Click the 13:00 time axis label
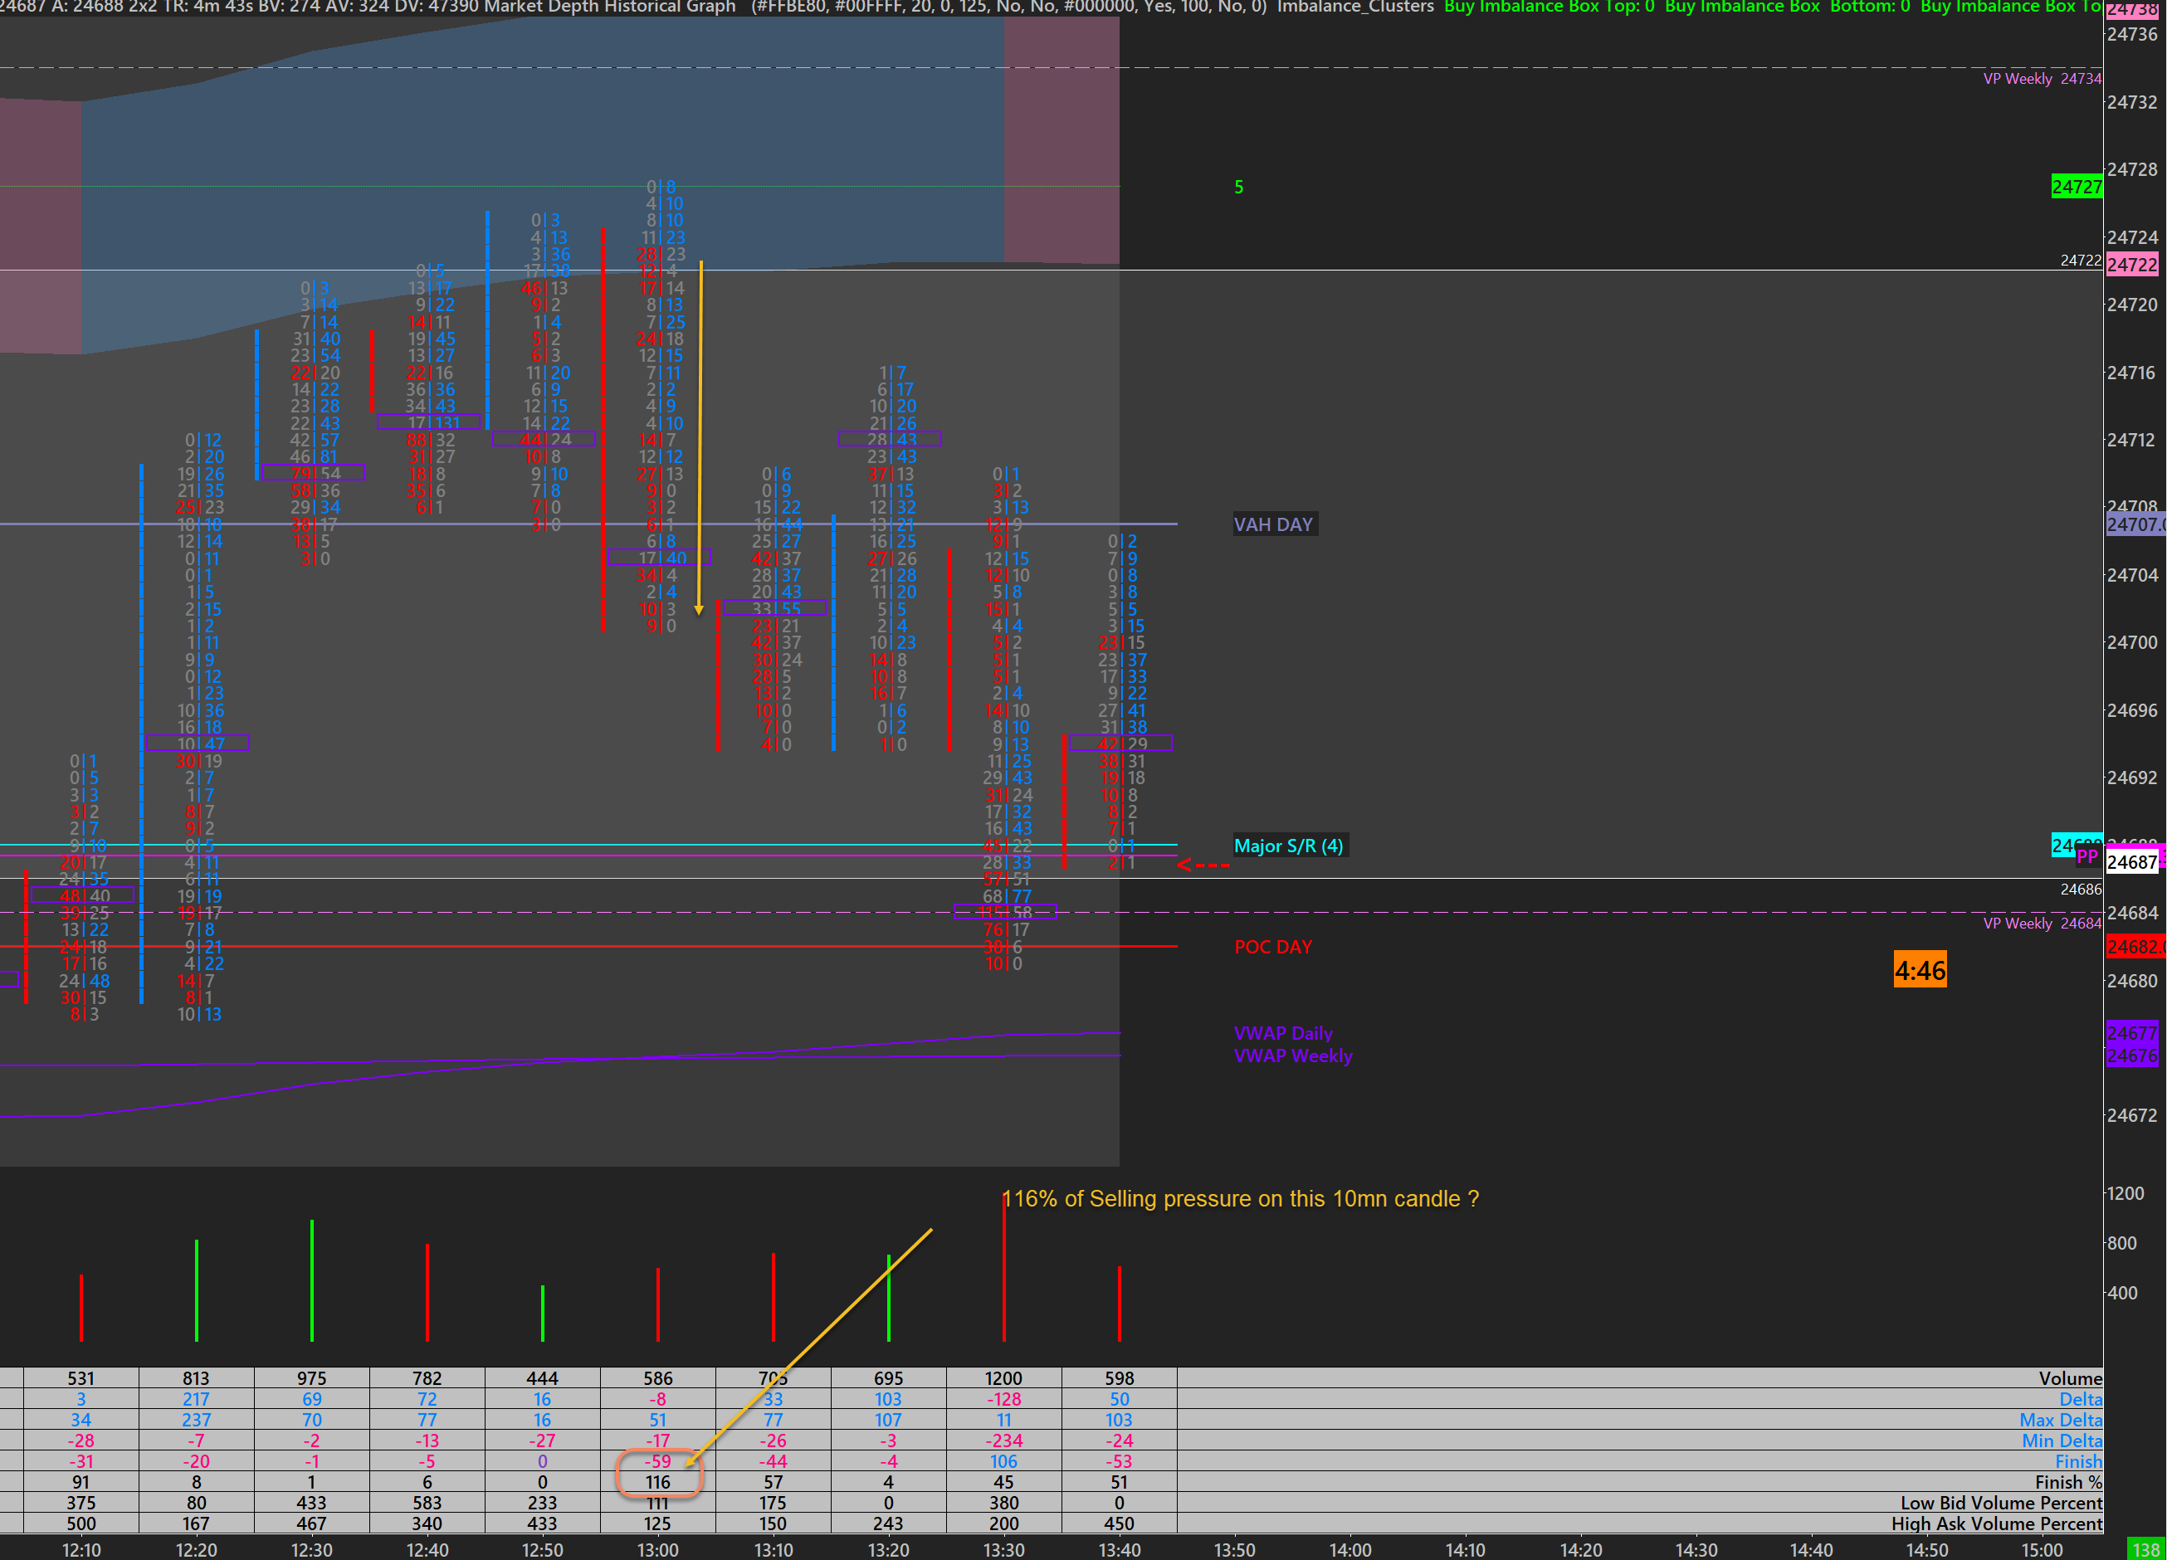The height and width of the screenshot is (1560, 2167). pos(657,1549)
